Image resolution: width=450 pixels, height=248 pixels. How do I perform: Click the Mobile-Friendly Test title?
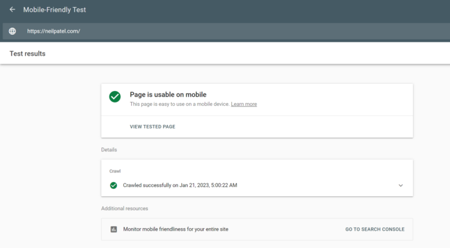click(55, 10)
